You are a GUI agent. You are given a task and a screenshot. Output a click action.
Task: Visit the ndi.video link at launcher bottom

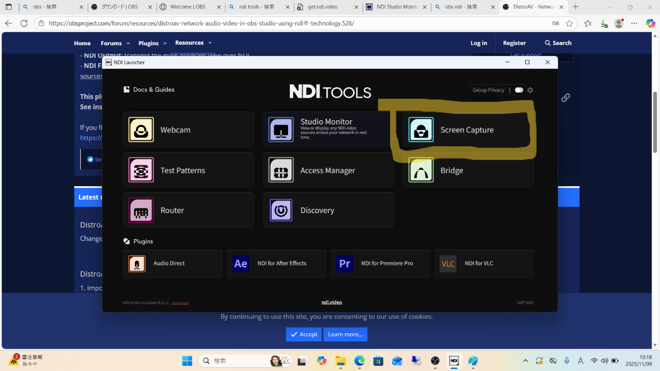331,302
